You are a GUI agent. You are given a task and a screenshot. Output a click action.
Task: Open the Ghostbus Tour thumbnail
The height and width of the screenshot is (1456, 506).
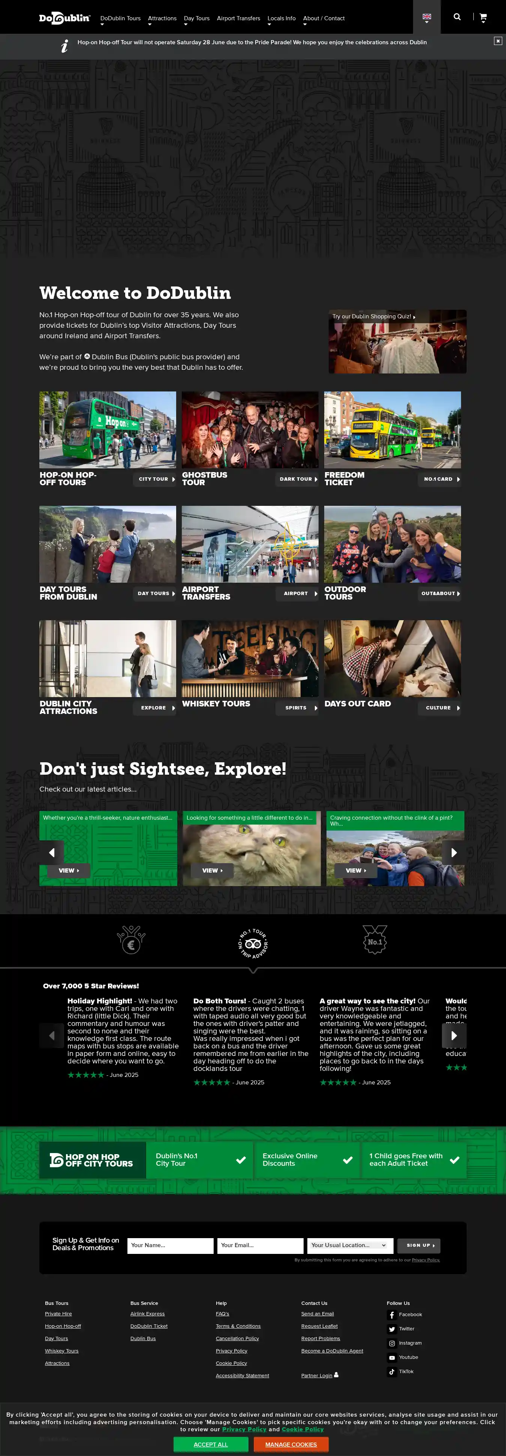point(250,430)
